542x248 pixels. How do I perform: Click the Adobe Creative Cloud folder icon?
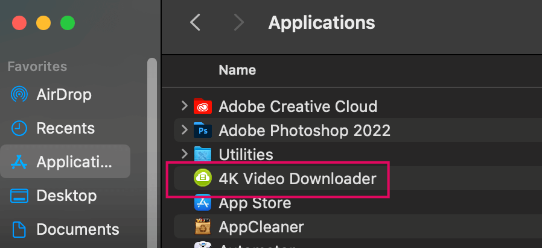click(x=203, y=106)
